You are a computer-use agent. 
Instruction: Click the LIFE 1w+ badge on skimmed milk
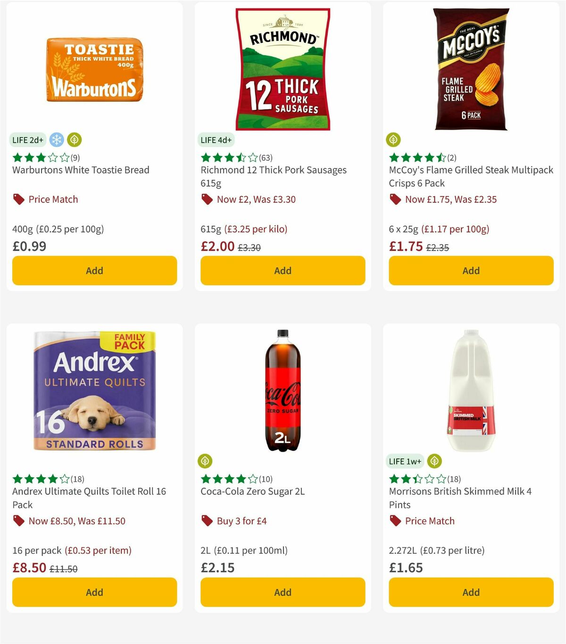click(405, 461)
